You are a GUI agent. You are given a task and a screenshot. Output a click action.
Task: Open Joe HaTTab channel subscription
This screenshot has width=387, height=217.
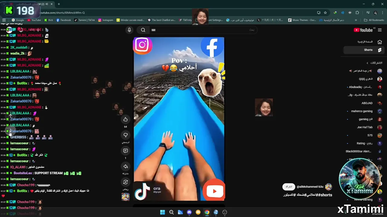click(364, 127)
